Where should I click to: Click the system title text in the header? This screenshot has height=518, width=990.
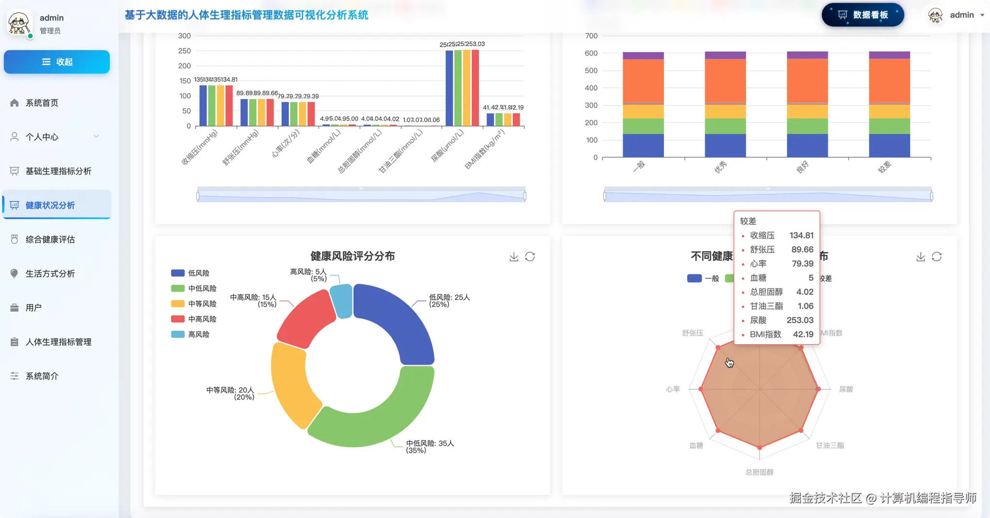(x=247, y=15)
